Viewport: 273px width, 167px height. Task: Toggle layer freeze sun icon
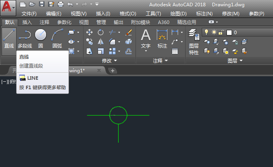click(x=214, y=32)
